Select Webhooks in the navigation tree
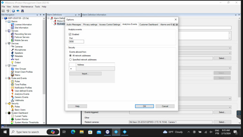This screenshot has height=137, width=243. tap(19, 100)
